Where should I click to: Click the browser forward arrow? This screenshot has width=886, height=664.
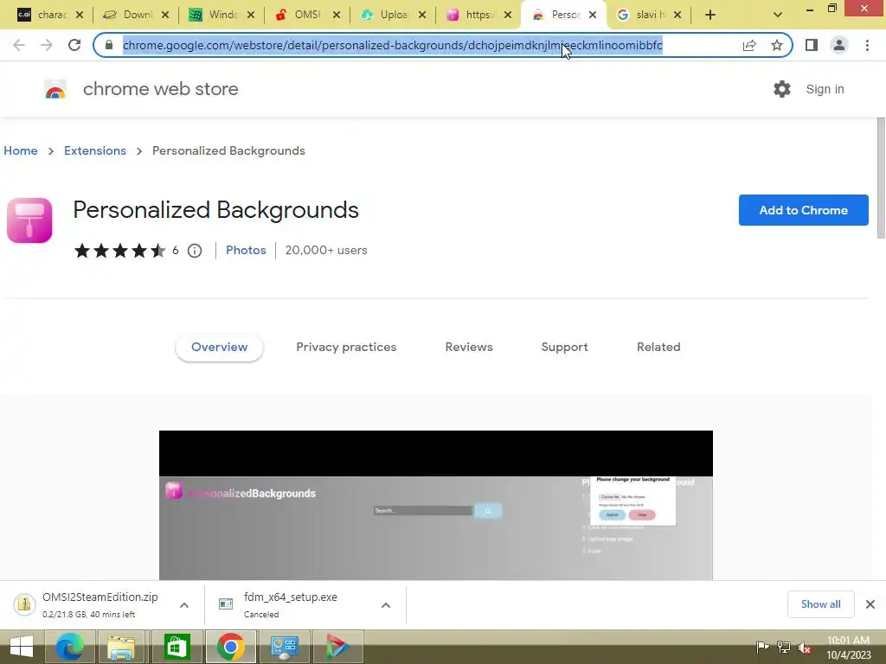[x=47, y=45]
